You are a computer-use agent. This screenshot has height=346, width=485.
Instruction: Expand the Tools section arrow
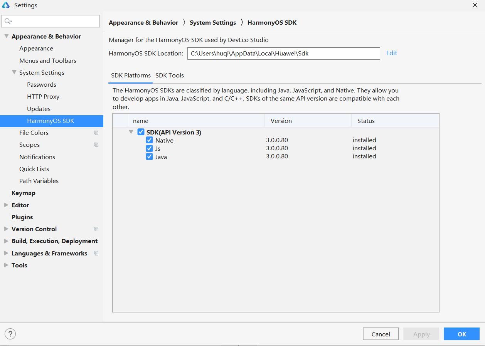(6, 265)
